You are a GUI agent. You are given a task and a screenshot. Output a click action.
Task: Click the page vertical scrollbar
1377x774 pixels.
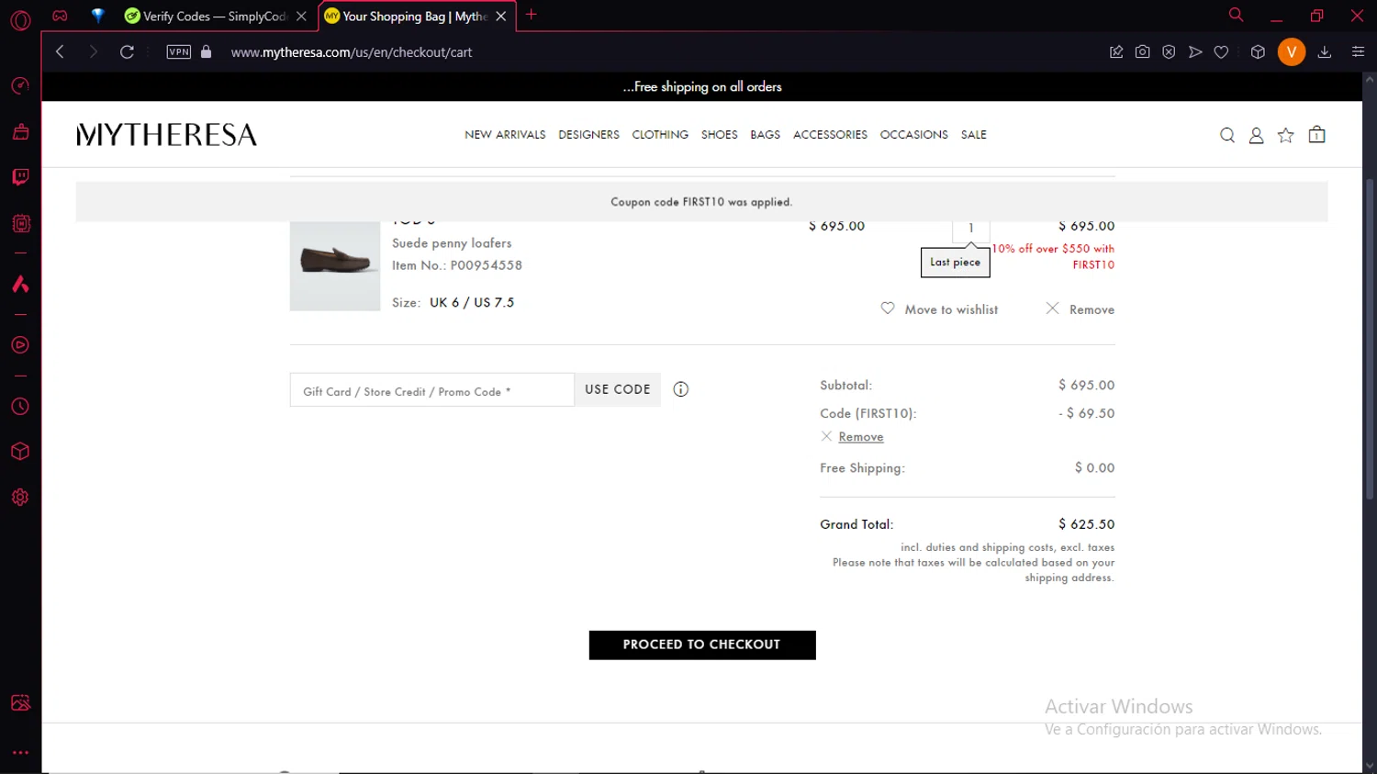[1369, 340]
